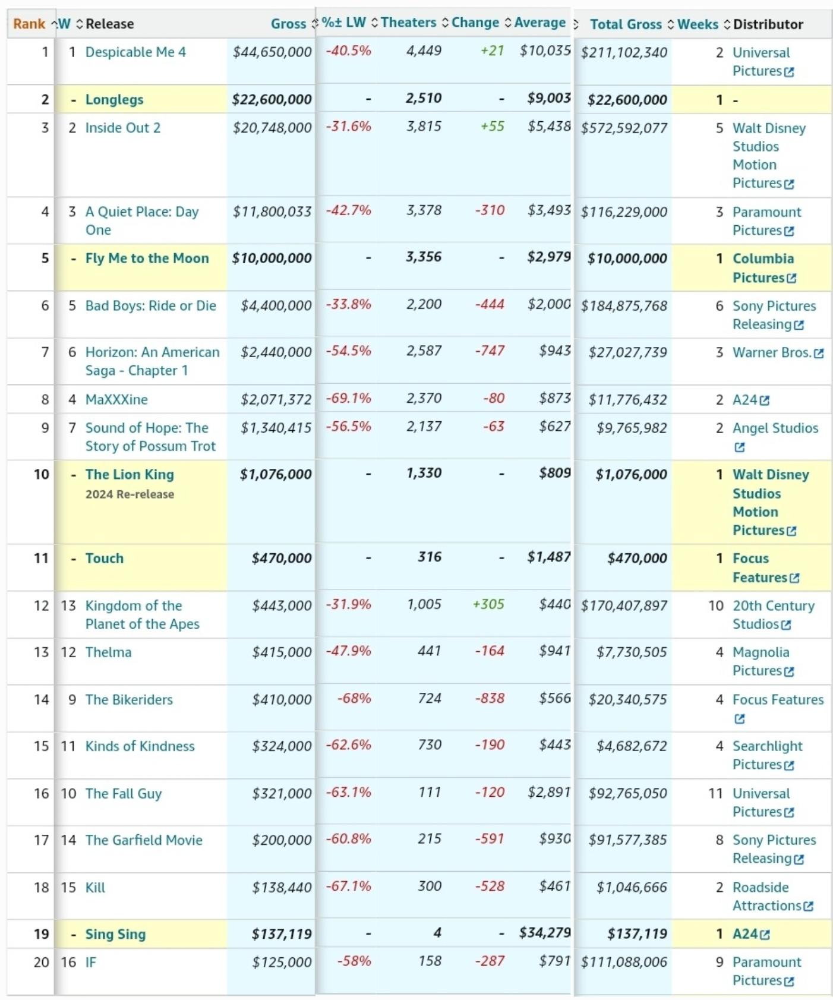This screenshot has height=1000, width=833.
Task: Select the -69.1% change for MaXXXine
Action: click(348, 398)
